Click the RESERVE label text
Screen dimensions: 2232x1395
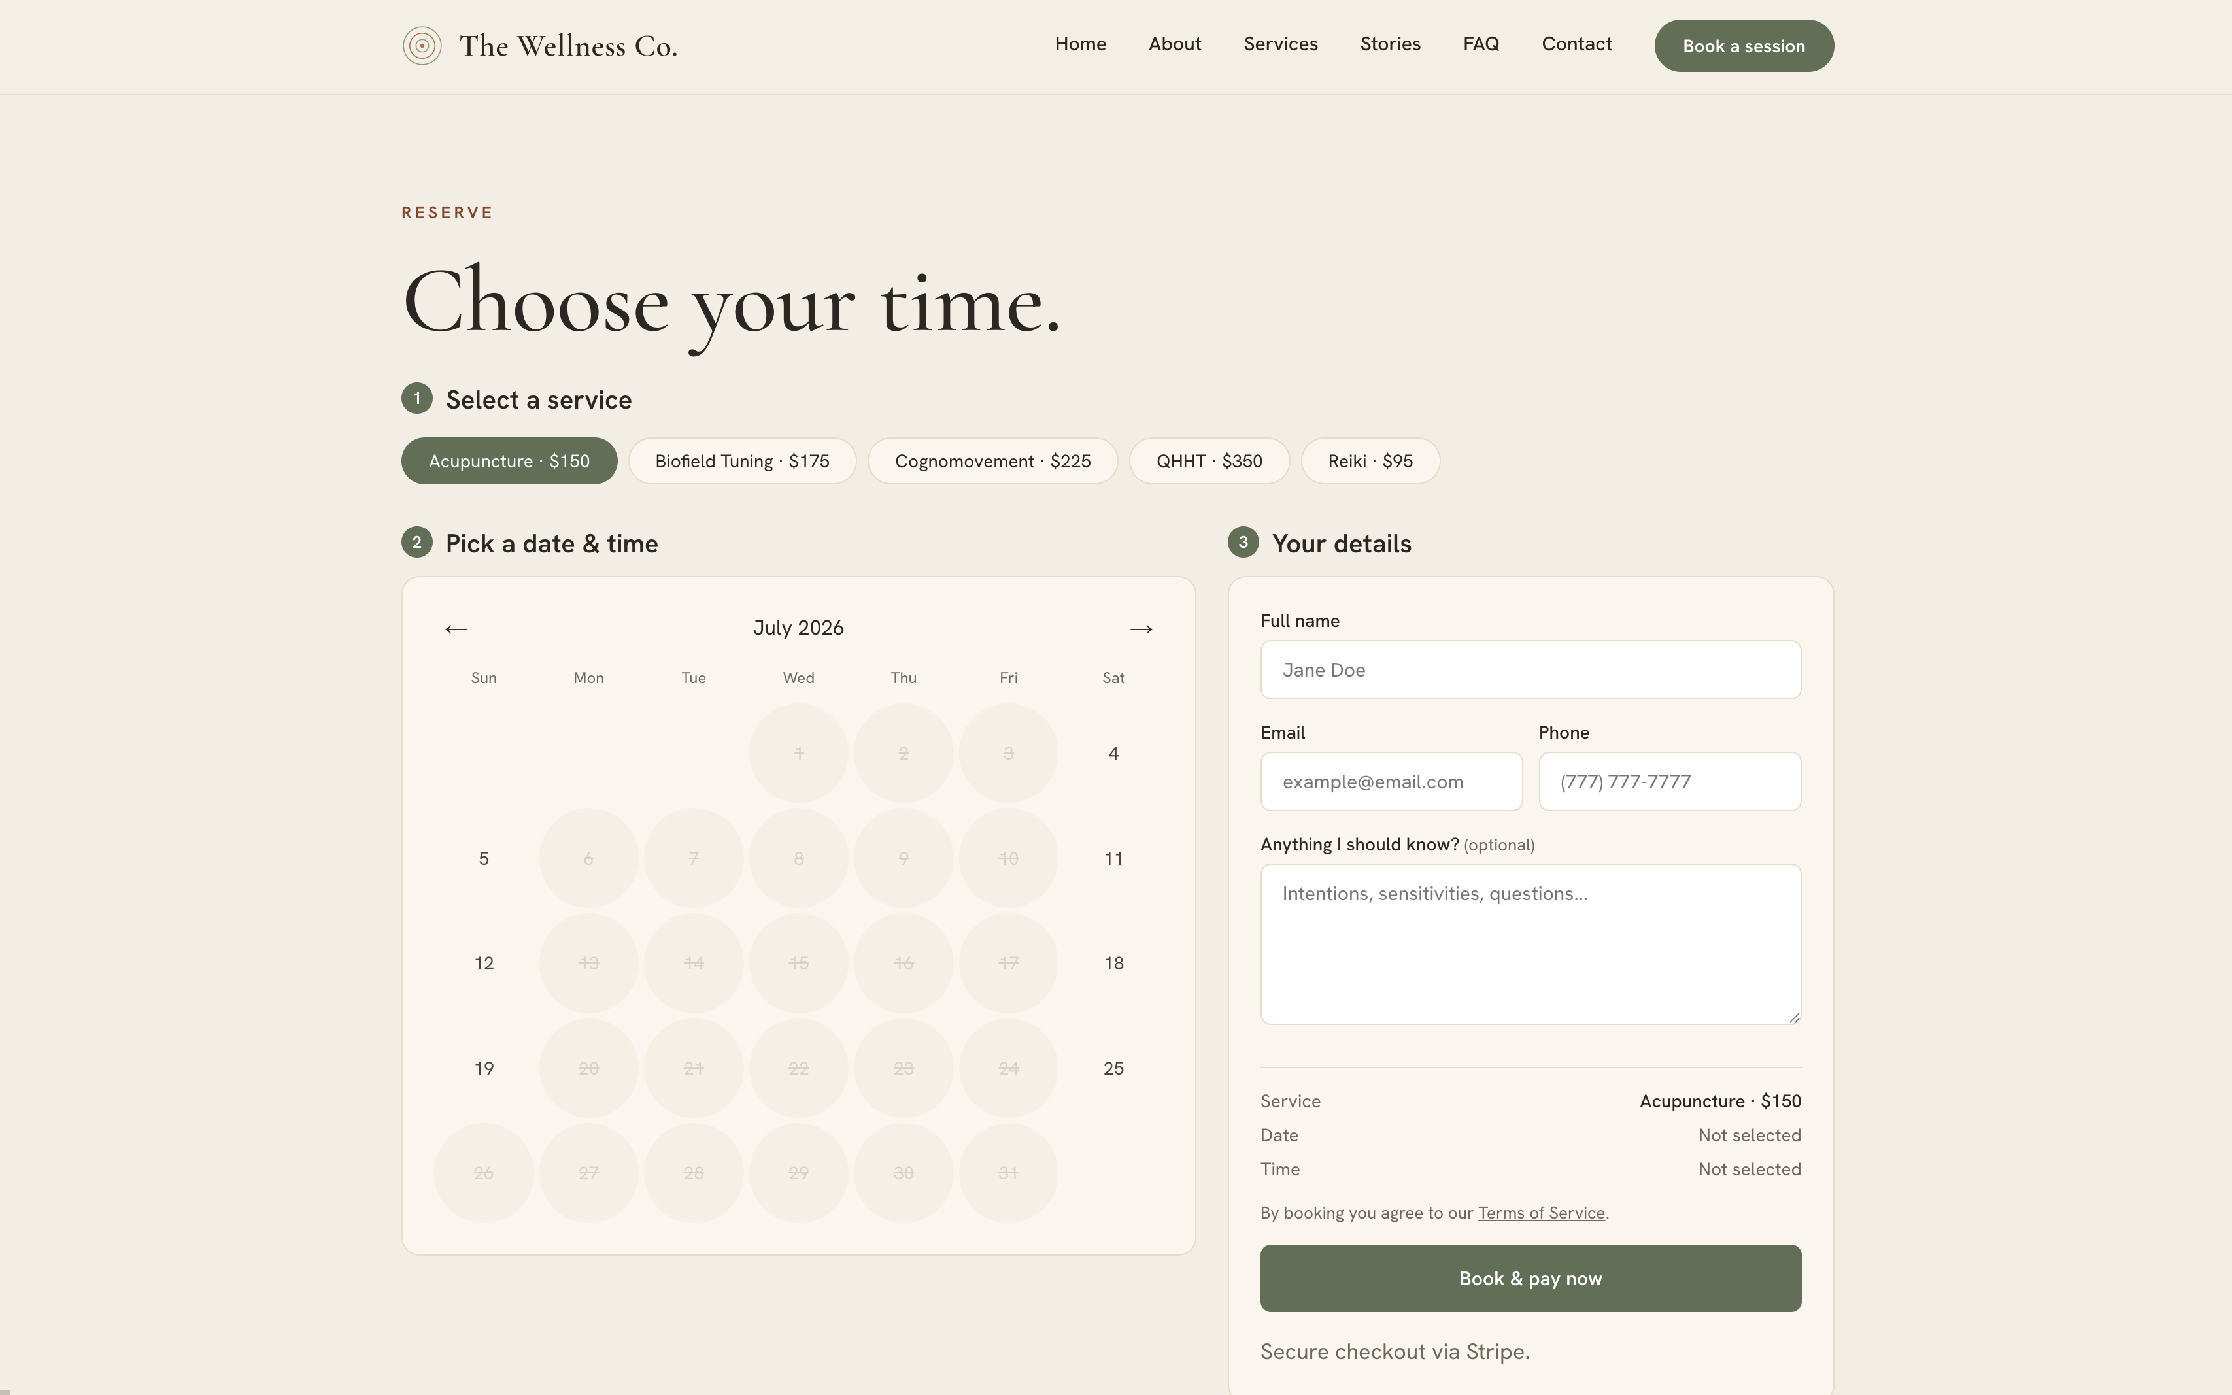(447, 213)
